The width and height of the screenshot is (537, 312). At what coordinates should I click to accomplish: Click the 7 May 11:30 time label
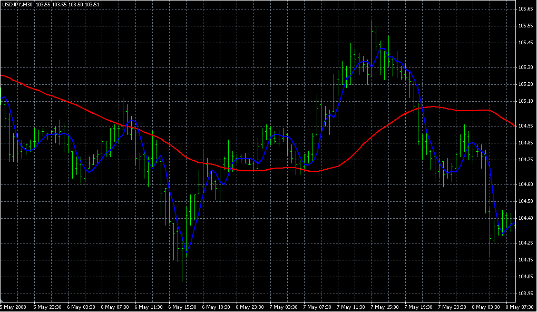click(351, 307)
